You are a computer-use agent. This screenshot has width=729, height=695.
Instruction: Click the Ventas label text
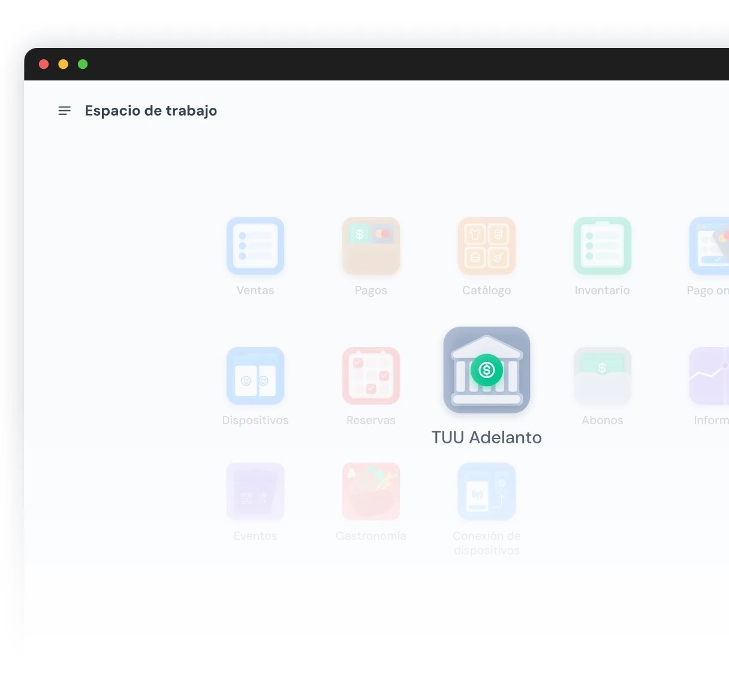[255, 291]
